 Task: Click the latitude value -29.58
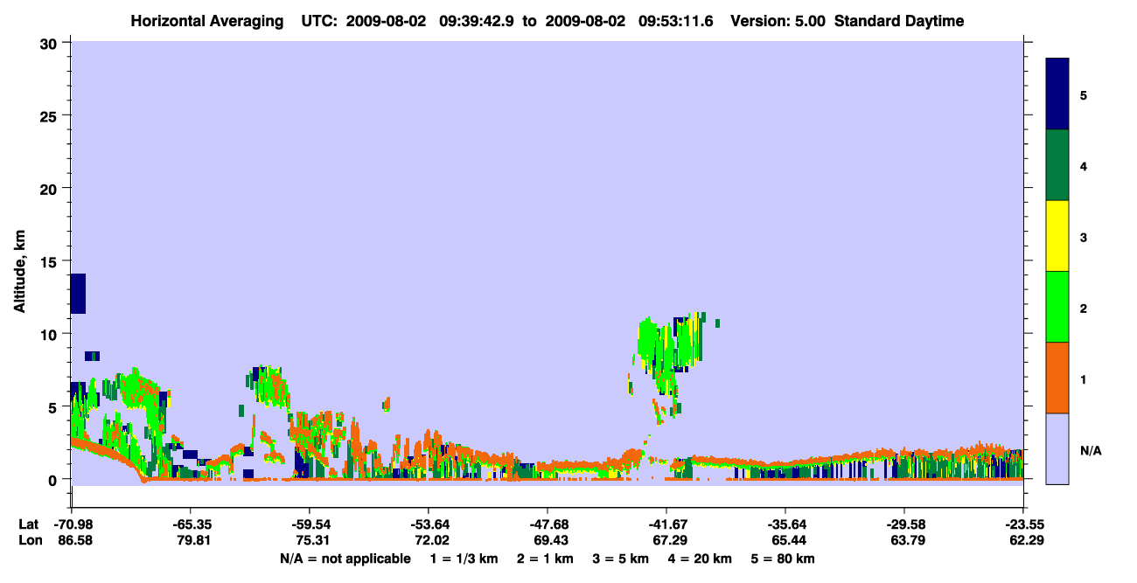click(904, 524)
